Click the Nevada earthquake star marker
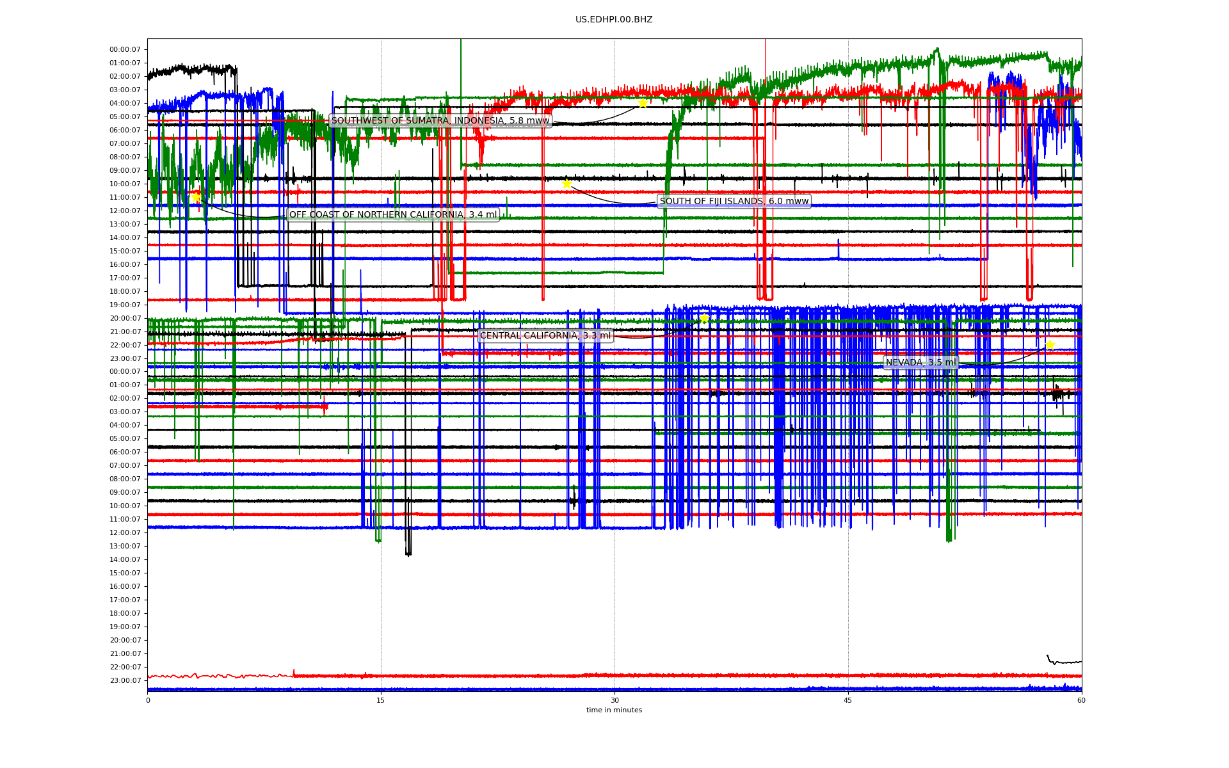1229x768 pixels. pos(1050,345)
